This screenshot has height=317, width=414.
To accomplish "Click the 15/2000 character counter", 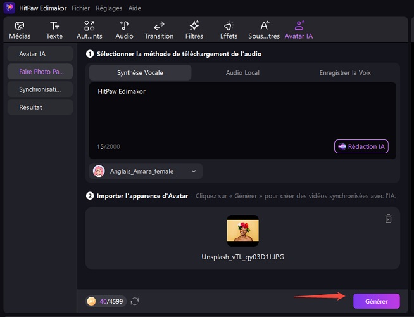I will click(x=108, y=146).
